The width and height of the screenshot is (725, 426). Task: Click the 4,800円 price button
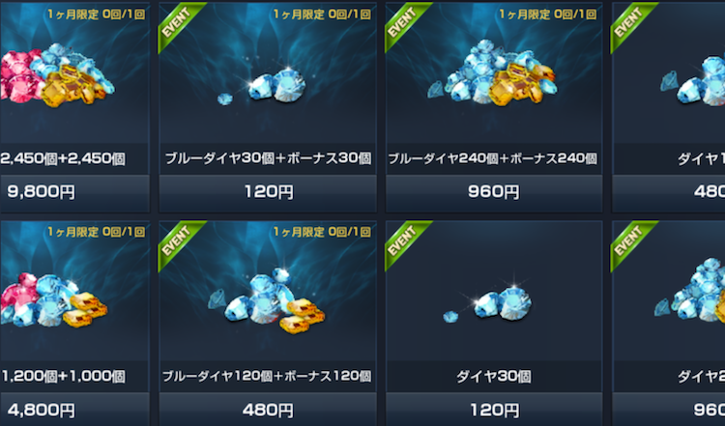[x=74, y=410]
